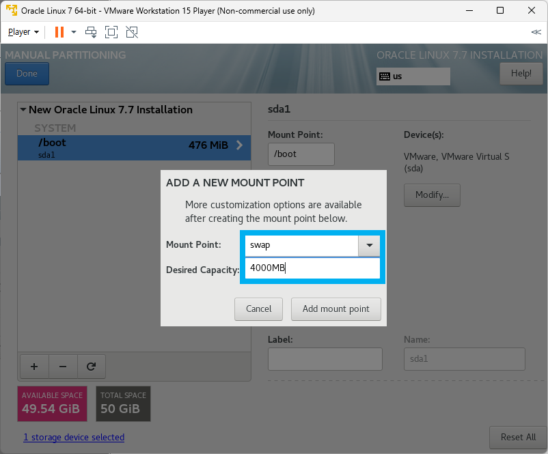Maximize the VMware Player window
Viewport: 548px width, 454px height.
(x=500, y=10)
